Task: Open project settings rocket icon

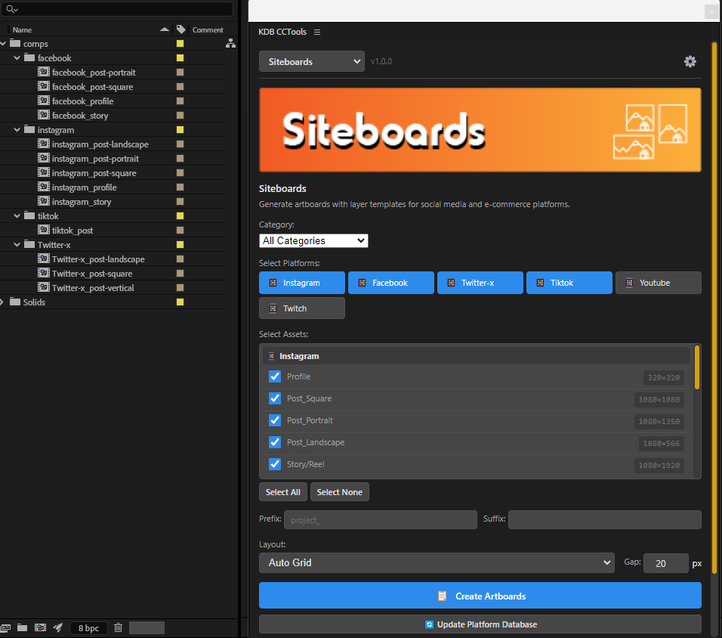Action: coord(58,627)
